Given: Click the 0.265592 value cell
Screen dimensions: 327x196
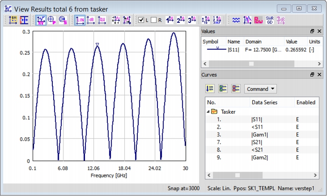Looking at the screenshot, I should (x=296, y=50).
